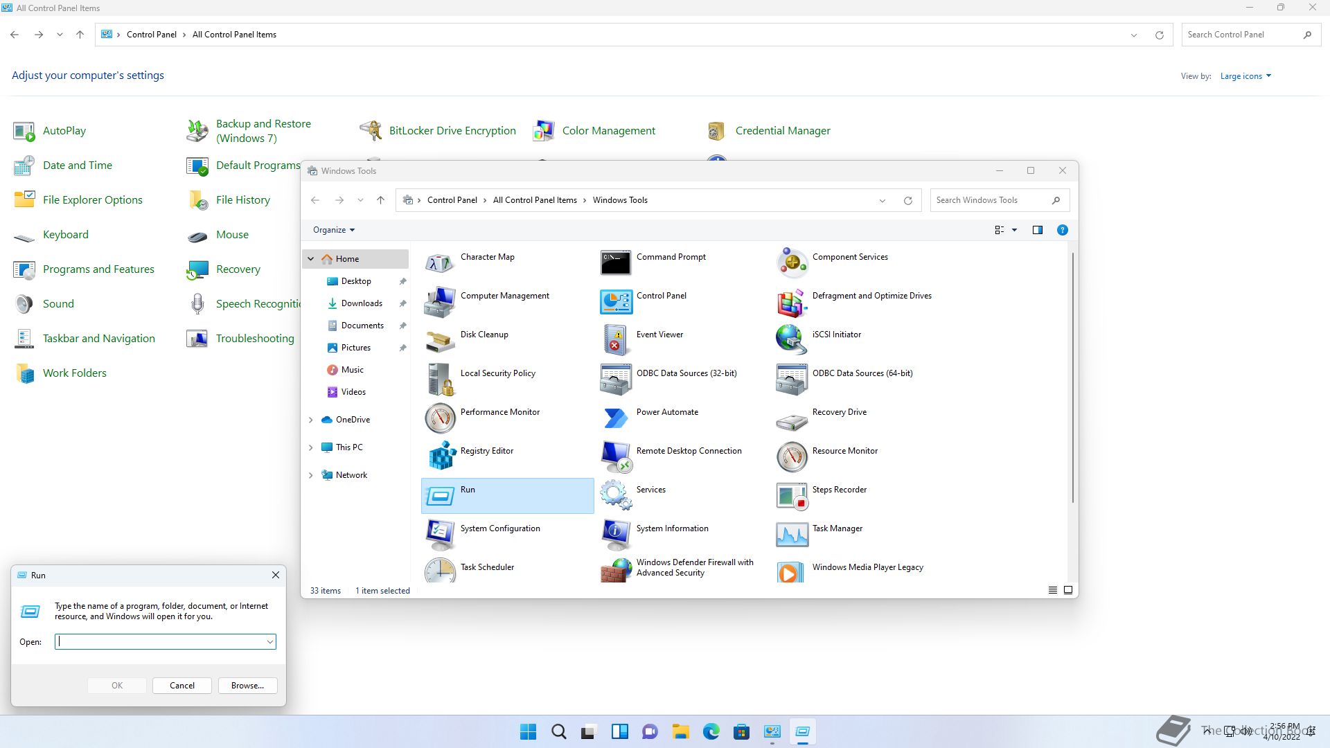Image resolution: width=1330 pixels, height=748 pixels.
Task: Click vertical scrollbar in Windows Tools window
Action: coord(1073,377)
